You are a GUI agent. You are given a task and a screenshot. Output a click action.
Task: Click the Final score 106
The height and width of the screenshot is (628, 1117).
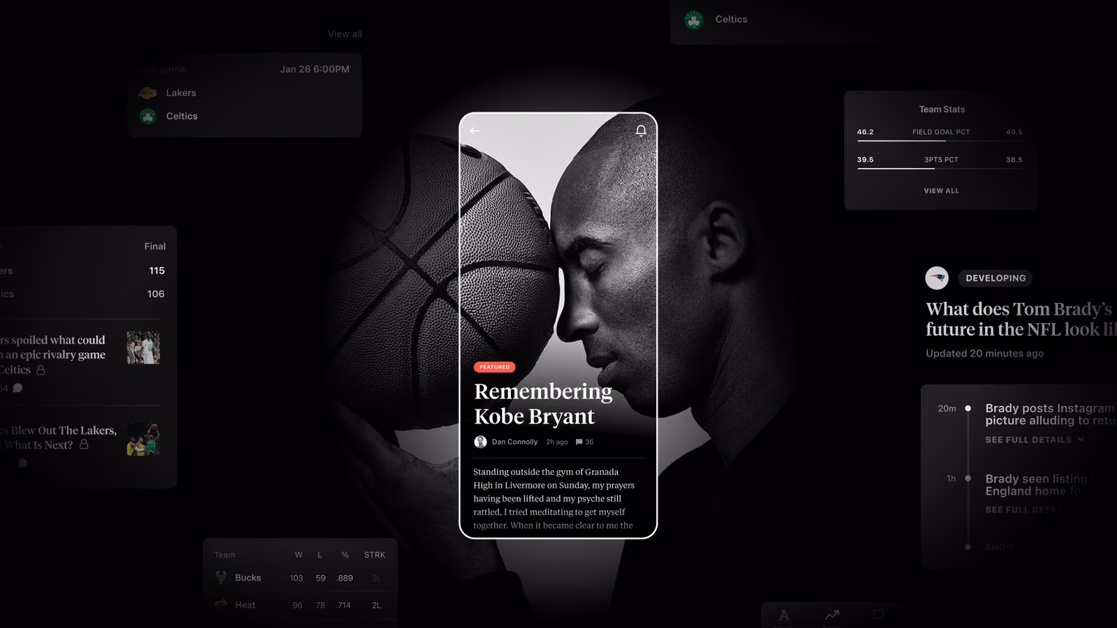pyautogui.click(x=156, y=294)
